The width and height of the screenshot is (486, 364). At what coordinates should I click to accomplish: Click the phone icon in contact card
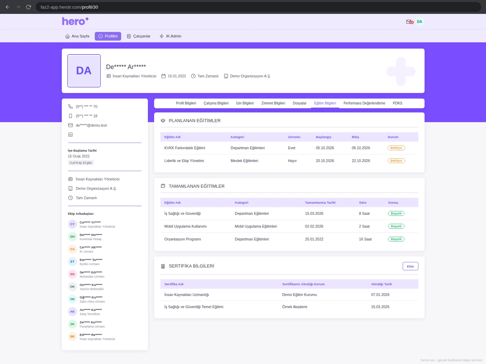(70, 107)
